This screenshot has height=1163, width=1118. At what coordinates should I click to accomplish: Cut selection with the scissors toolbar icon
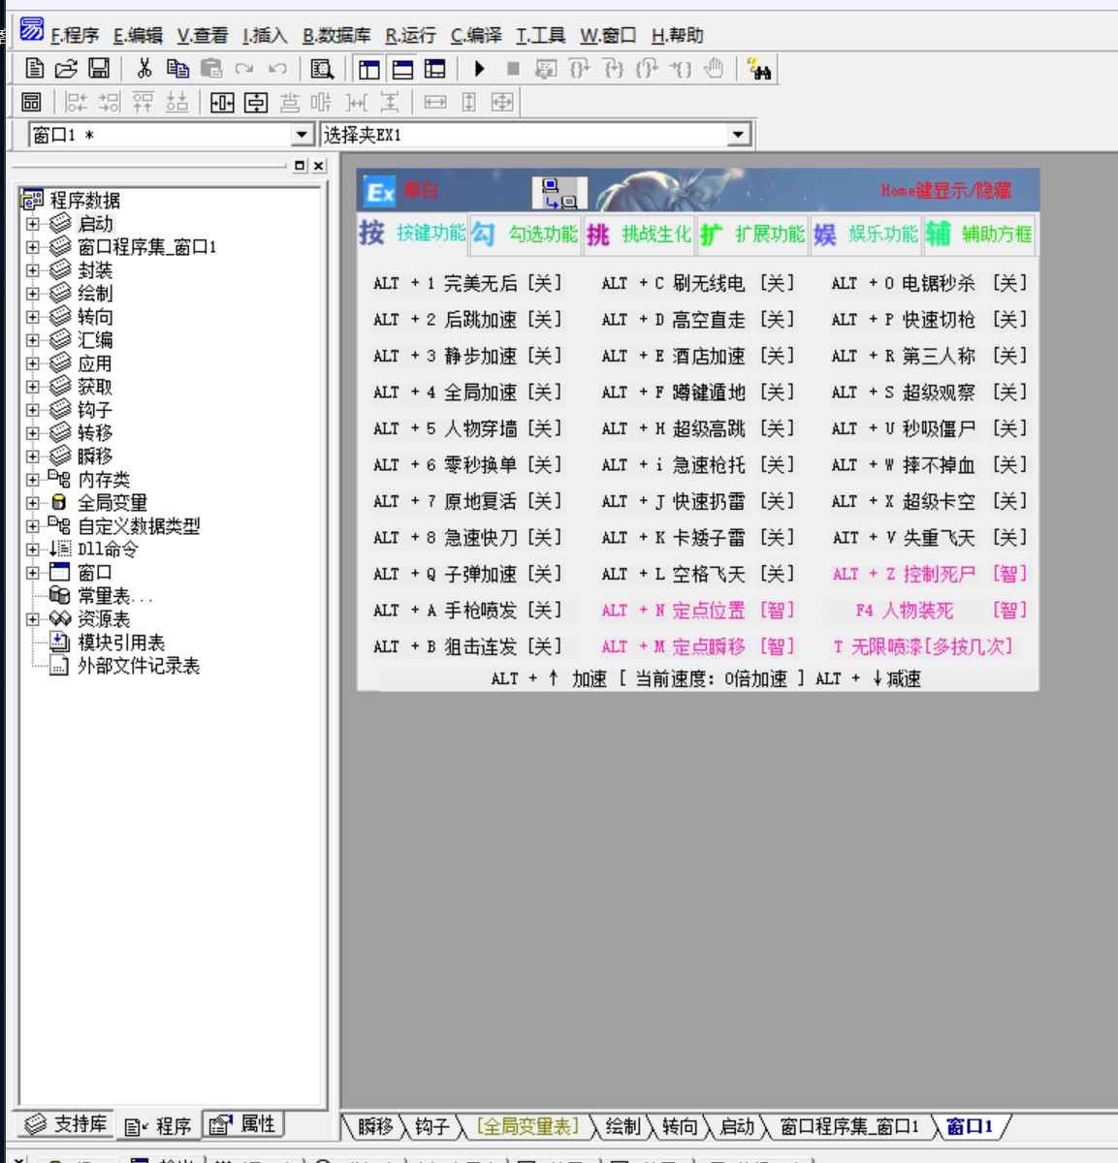145,68
